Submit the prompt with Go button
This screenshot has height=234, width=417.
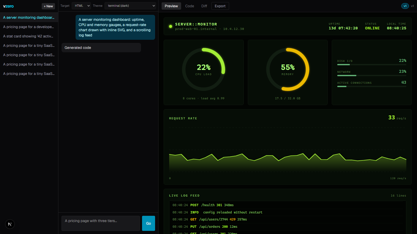tap(149, 223)
